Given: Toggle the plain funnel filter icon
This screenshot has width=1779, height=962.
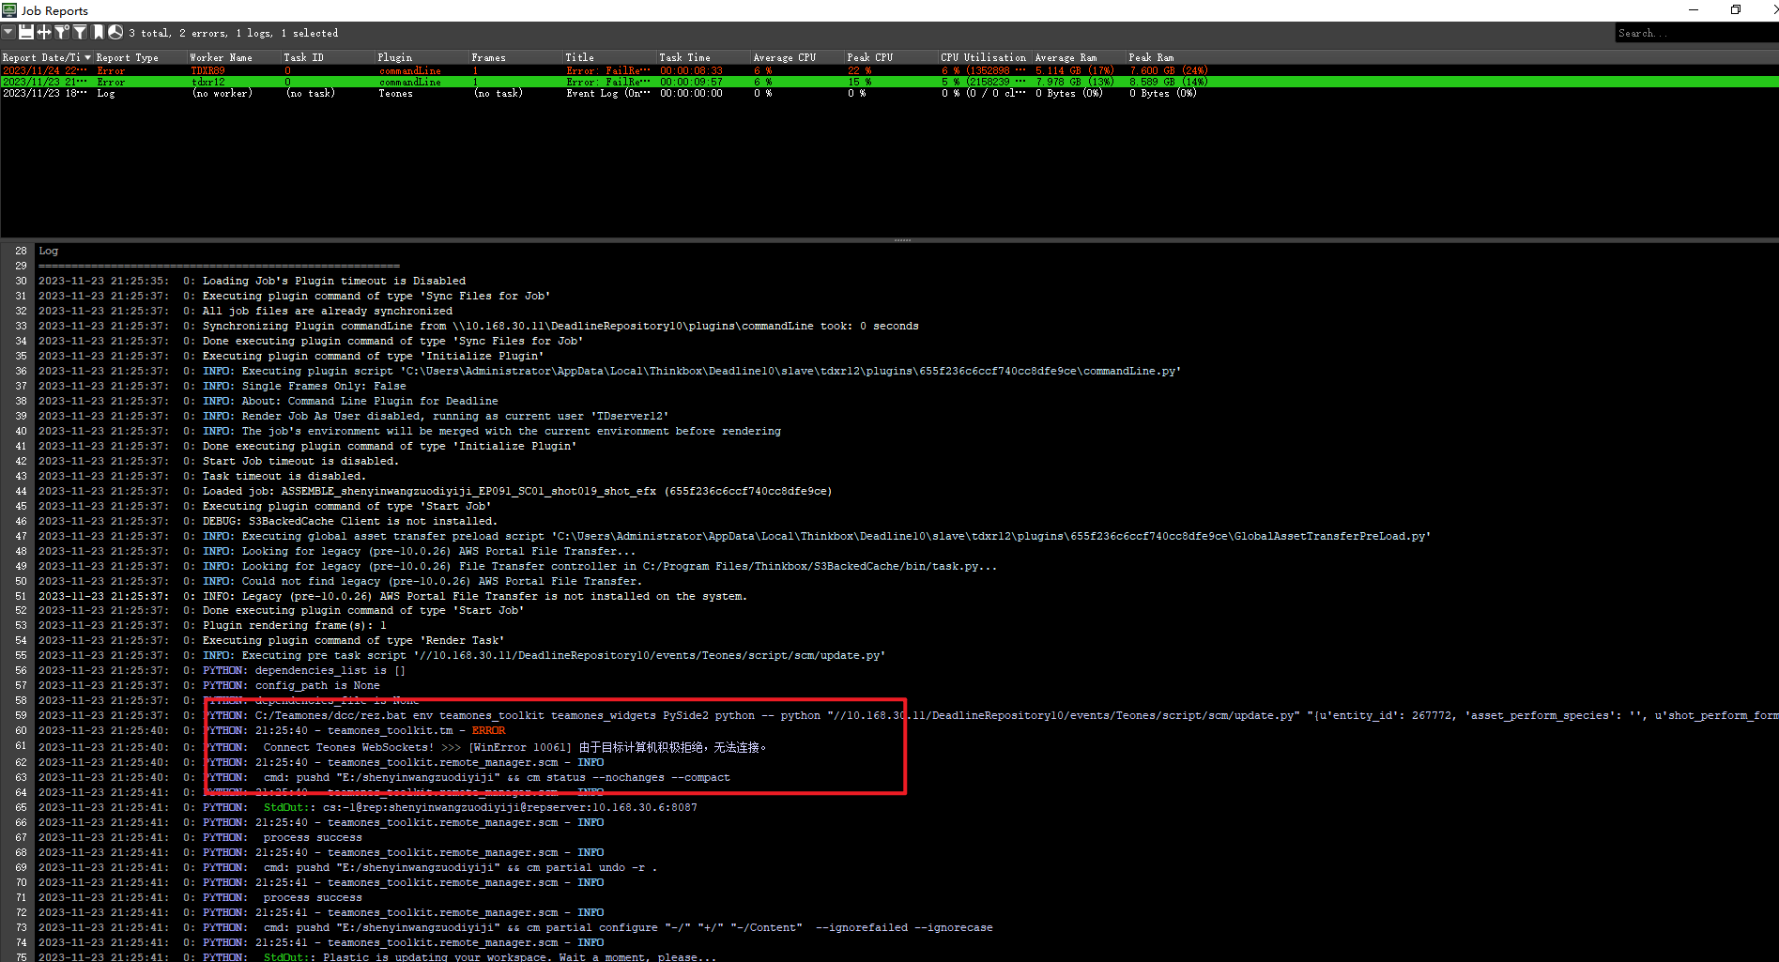Looking at the screenshot, I should tap(81, 33).
